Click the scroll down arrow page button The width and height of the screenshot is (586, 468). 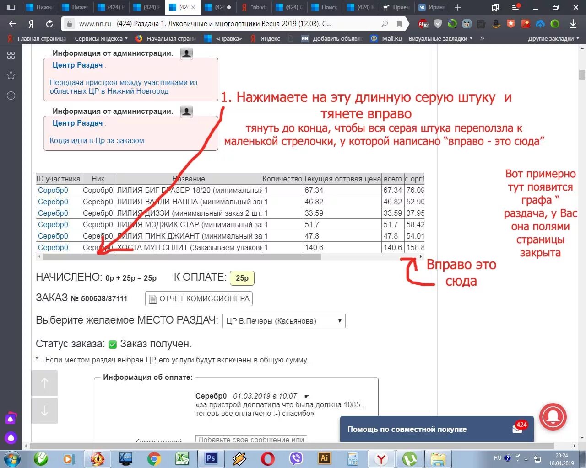coord(44,410)
